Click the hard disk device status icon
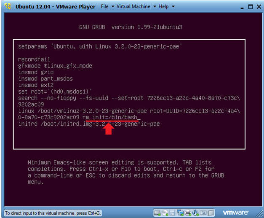Screen dimensions: 264x218 click(x=157, y=213)
